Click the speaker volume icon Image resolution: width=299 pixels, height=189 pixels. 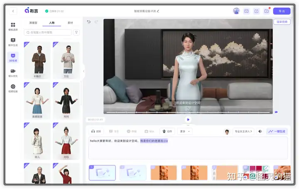pyautogui.click(x=260, y=131)
